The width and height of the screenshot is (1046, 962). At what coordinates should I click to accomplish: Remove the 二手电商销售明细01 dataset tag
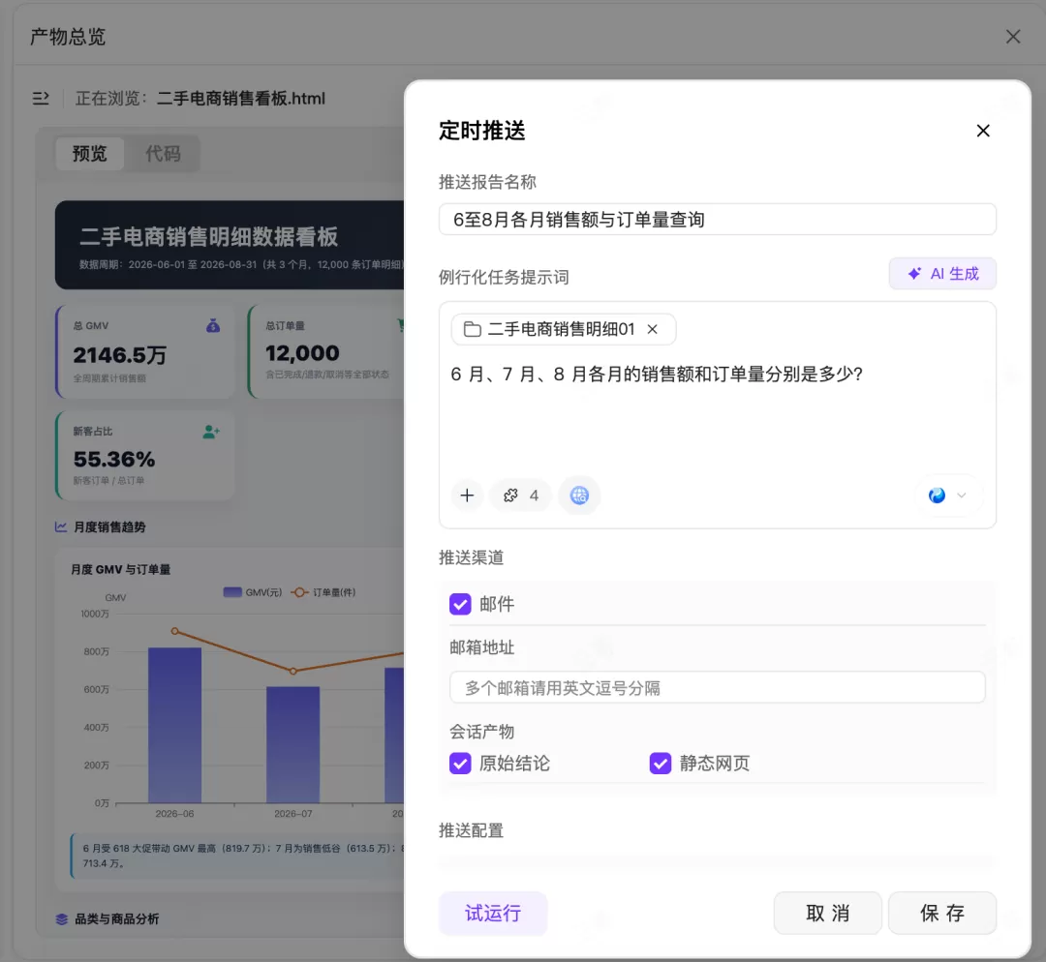tap(653, 329)
